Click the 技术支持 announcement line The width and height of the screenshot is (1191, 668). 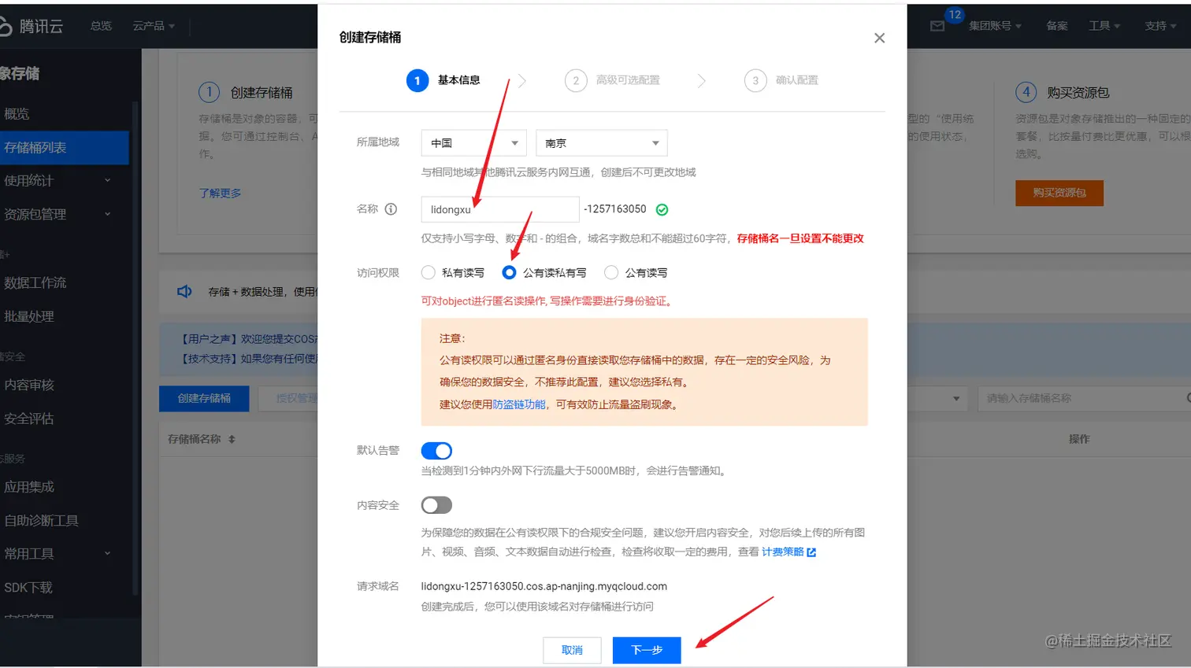point(249,359)
